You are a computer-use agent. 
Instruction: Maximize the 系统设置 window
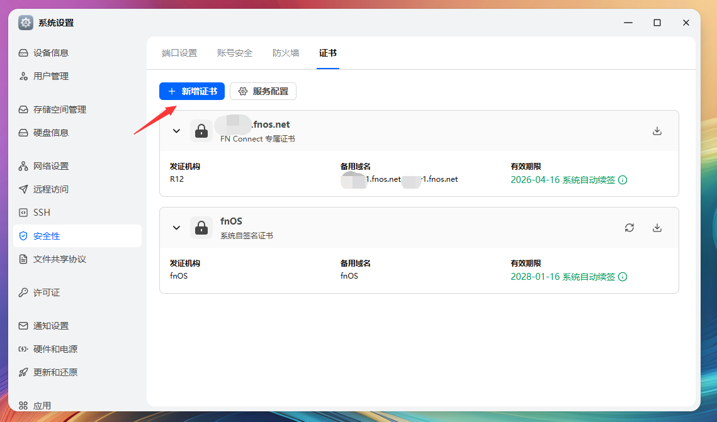[657, 23]
